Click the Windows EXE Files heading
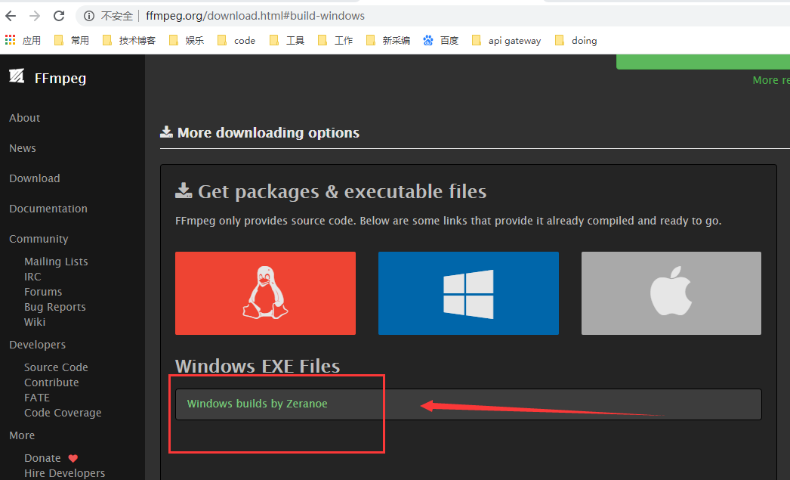 point(258,366)
